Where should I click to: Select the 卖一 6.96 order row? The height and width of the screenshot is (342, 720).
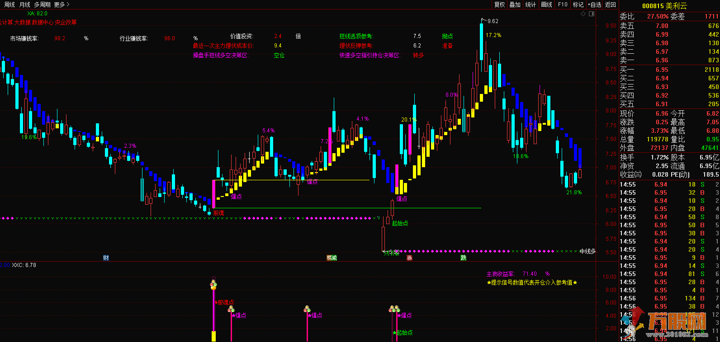point(669,60)
